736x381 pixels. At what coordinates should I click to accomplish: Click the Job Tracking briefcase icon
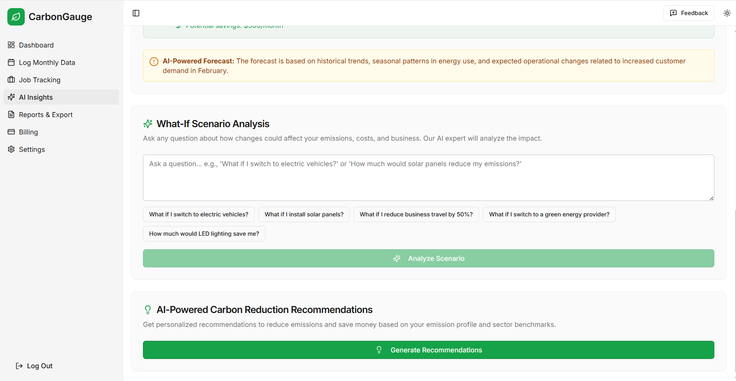click(11, 80)
